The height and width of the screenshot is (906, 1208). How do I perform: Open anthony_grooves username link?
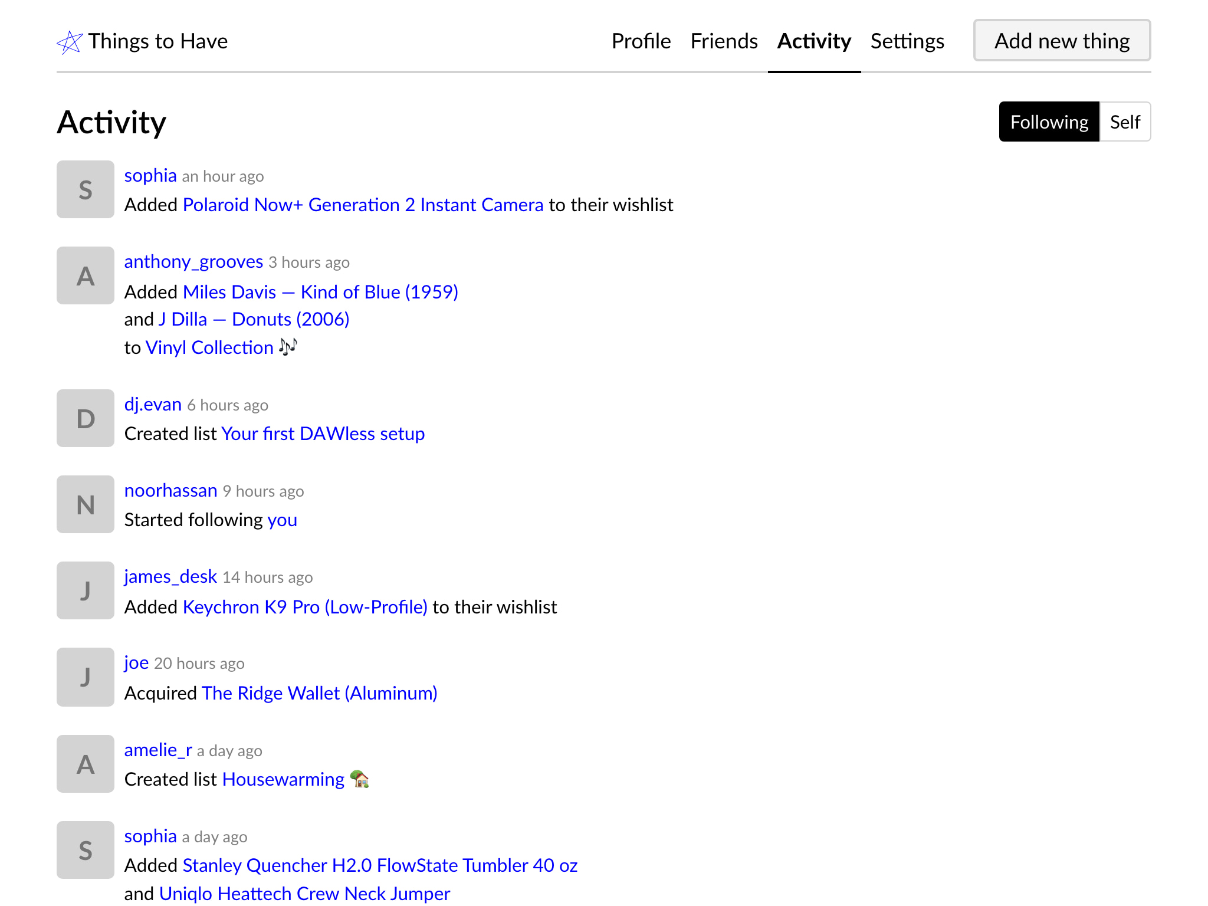tap(193, 261)
